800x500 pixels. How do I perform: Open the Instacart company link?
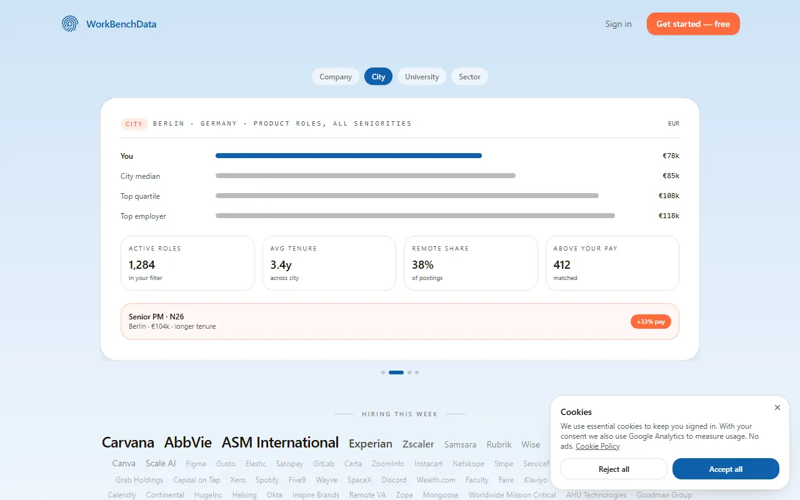tap(428, 464)
